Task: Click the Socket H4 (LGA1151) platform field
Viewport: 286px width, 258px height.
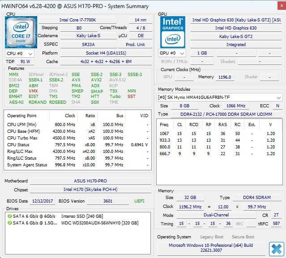Action: 106,53
